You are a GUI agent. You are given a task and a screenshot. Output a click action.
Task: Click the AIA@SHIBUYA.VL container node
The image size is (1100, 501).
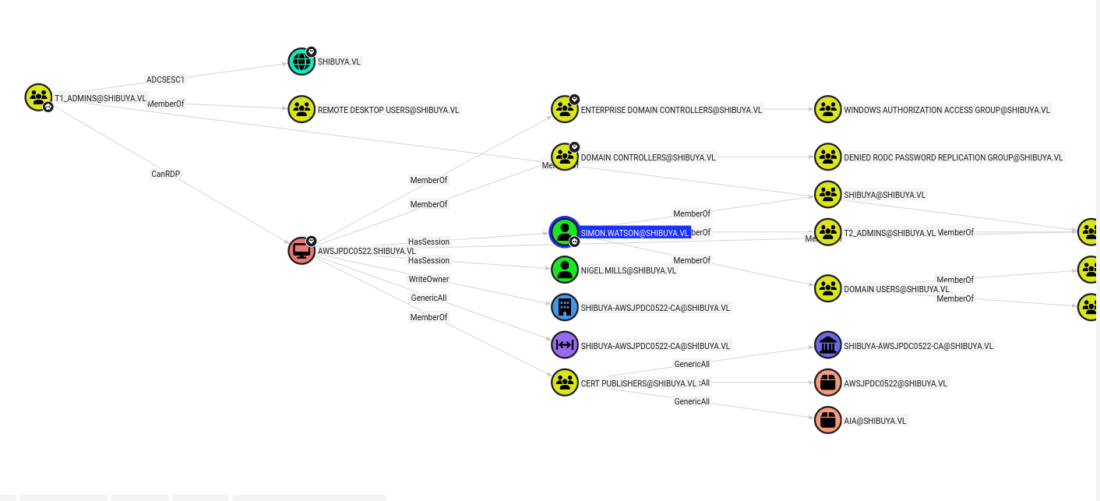click(x=828, y=420)
